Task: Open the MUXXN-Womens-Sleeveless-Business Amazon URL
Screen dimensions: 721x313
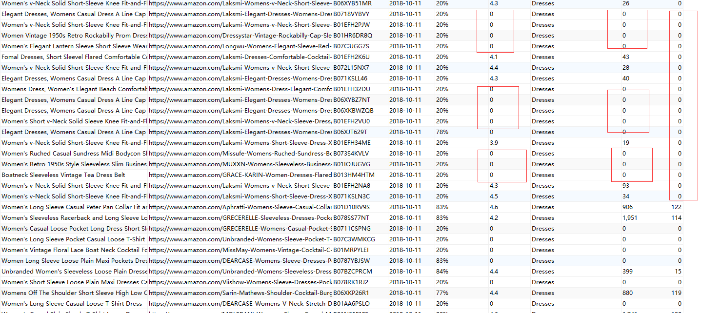Action: point(240,164)
